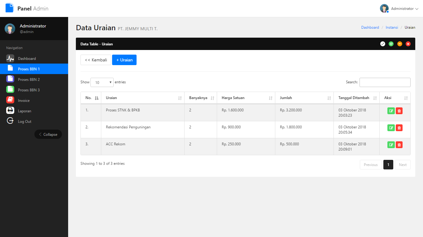This screenshot has height=237, width=423.
Task: Click the edit icon for Proses STNK & BPKB
Action: [x=391, y=111]
